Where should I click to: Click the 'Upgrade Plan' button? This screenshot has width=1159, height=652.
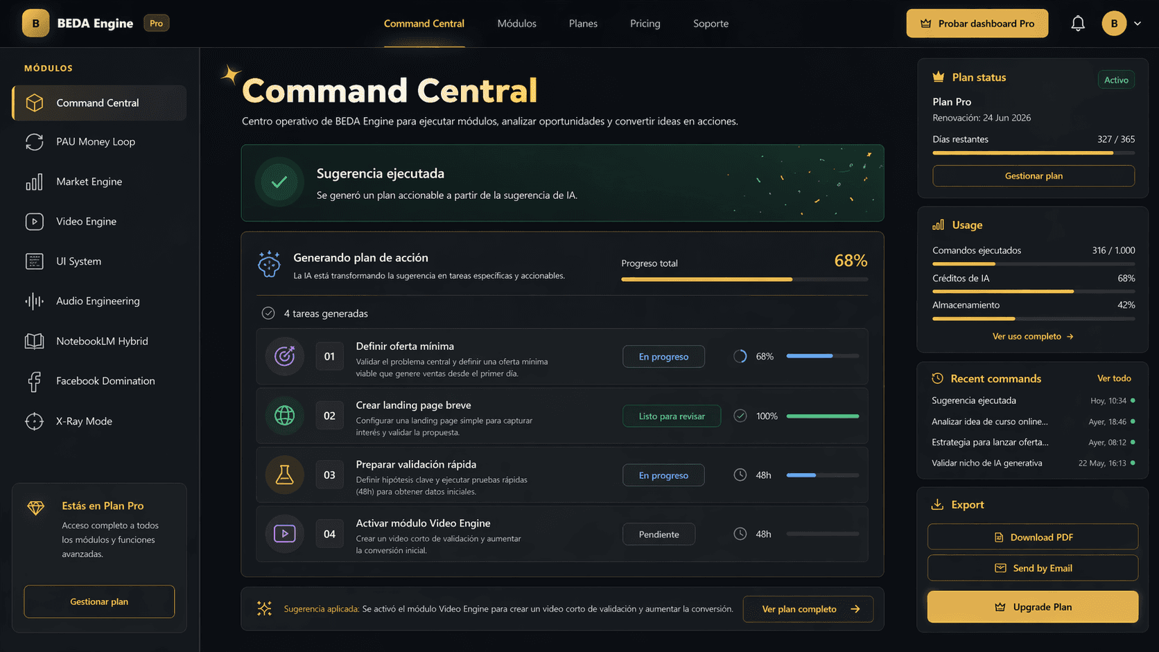point(1032,606)
